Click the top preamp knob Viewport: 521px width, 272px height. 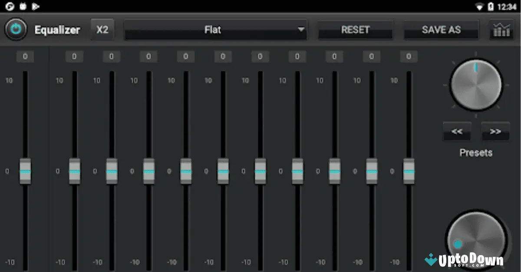pos(475,84)
